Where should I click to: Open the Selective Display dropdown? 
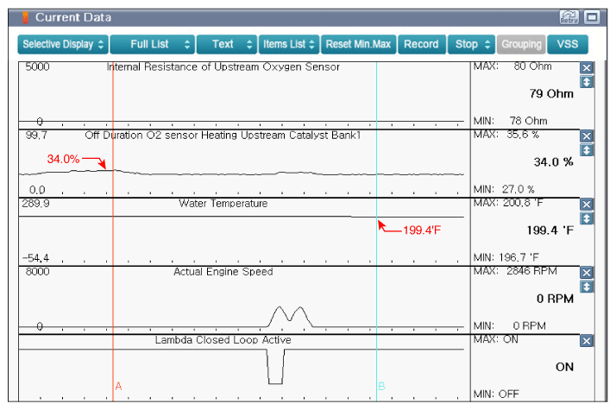pyautogui.click(x=63, y=44)
